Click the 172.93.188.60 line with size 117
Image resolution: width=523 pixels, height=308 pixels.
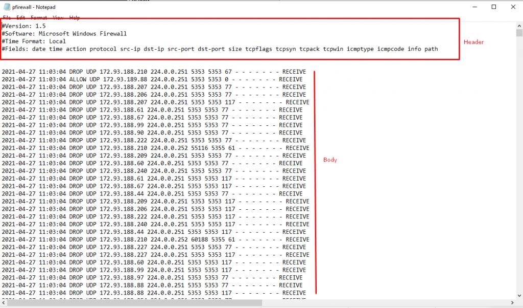(x=154, y=262)
